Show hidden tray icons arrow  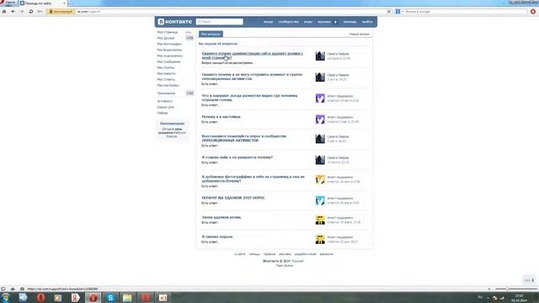point(488,297)
